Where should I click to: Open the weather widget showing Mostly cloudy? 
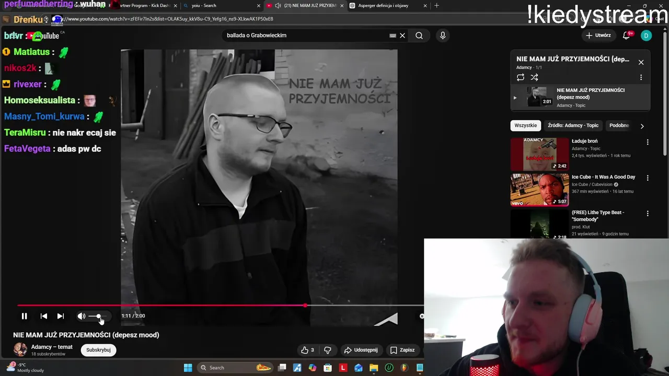click(x=25, y=368)
